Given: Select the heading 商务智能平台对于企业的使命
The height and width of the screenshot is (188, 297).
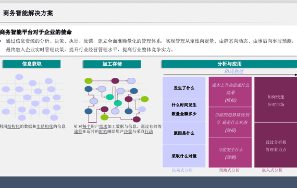Looking at the screenshot, I should pos(36,32).
